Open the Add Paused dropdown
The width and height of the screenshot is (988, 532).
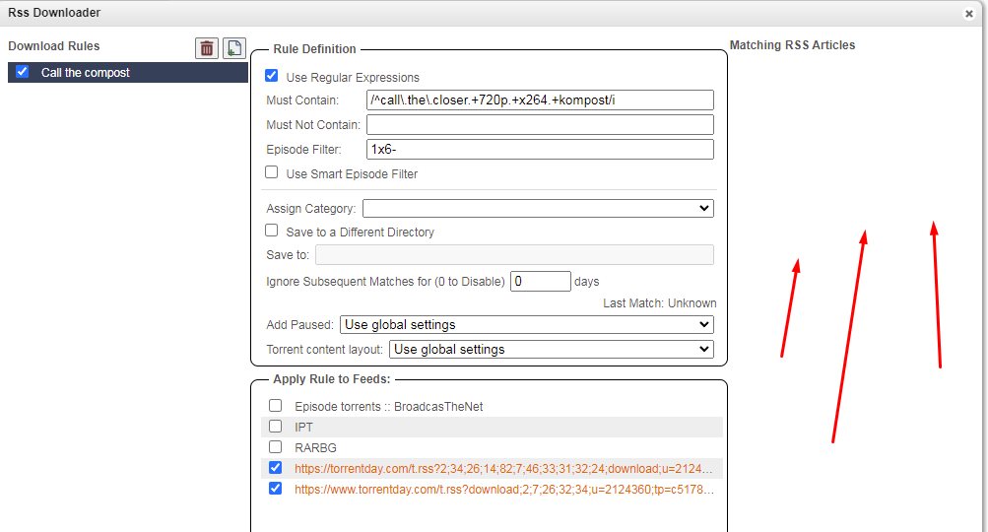[527, 325]
